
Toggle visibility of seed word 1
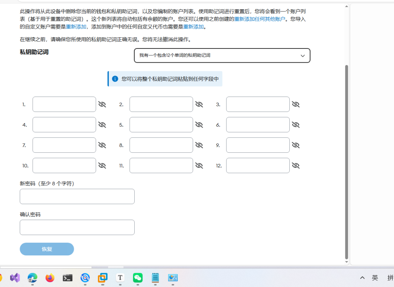tap(102, 104)
